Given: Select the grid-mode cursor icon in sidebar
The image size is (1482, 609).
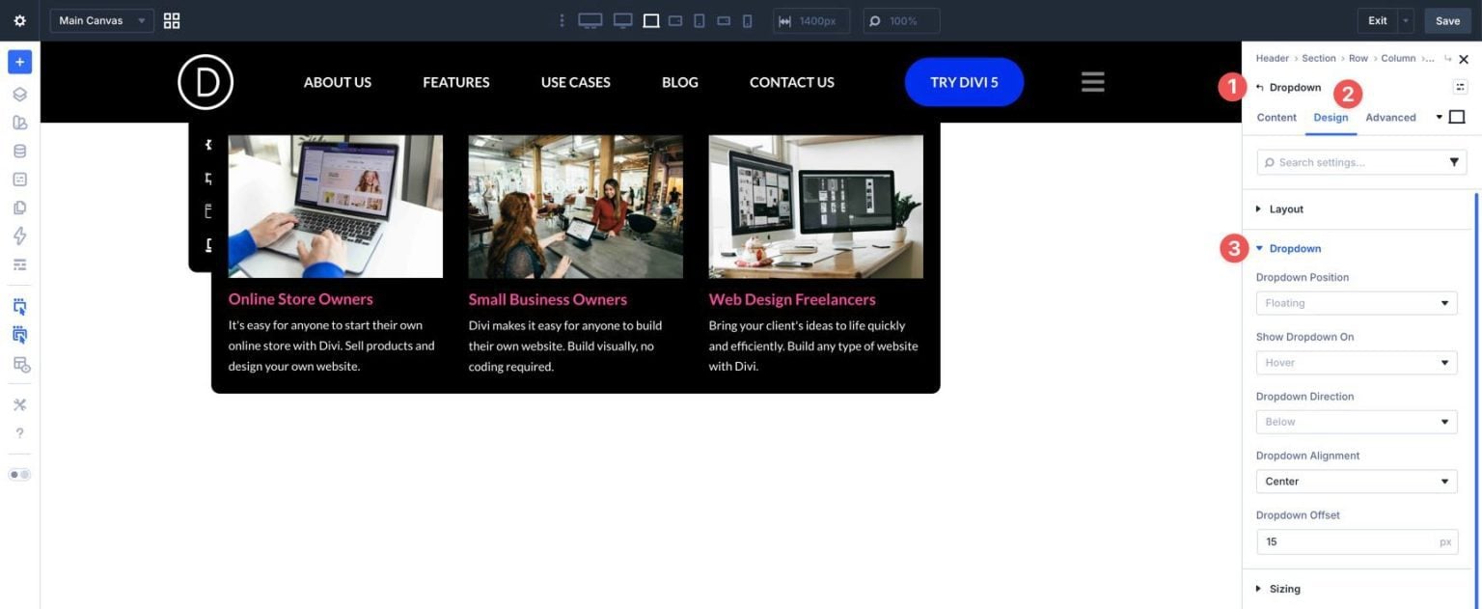Looking at the screenshot, I should pos(19,335).
